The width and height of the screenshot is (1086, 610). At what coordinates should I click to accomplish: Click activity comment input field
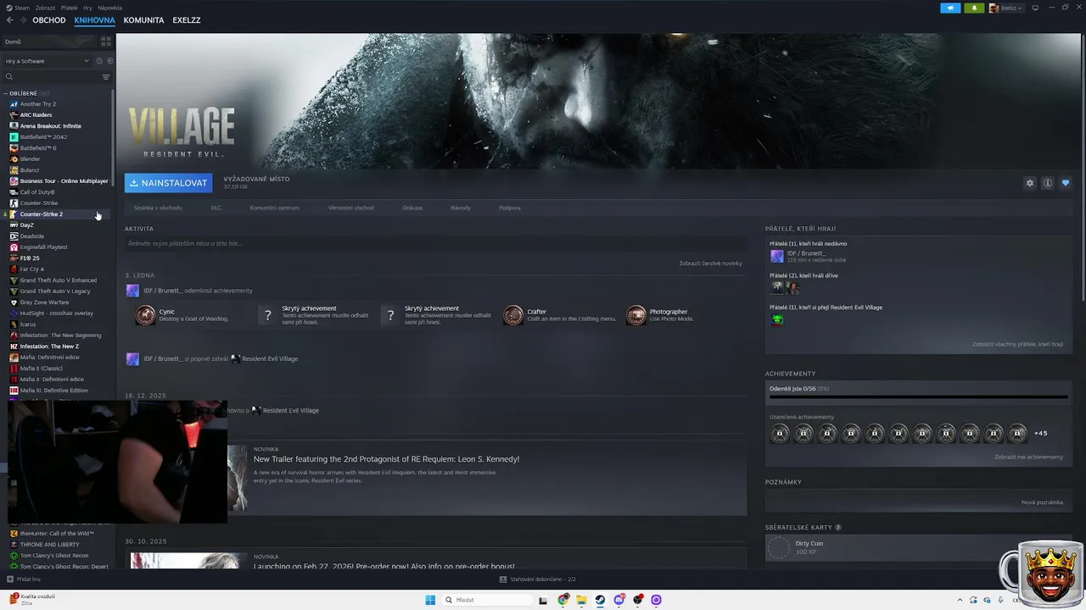click(x=435, y=244)
